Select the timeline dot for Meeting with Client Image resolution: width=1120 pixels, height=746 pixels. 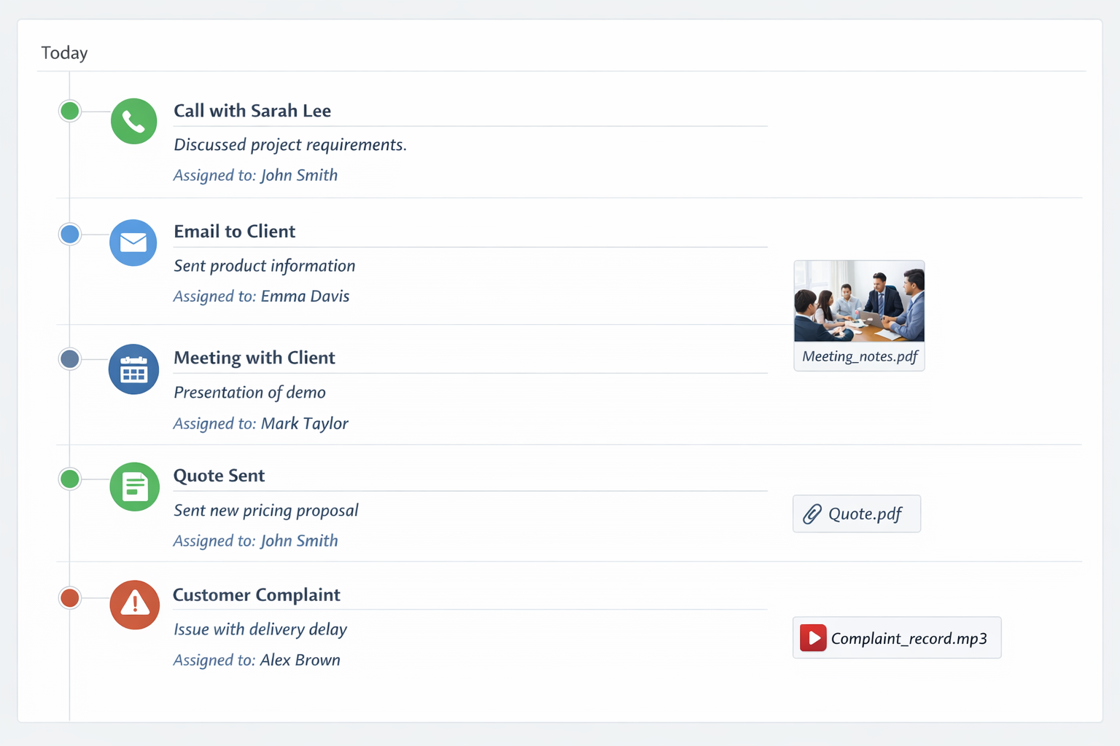click(70, 358)
